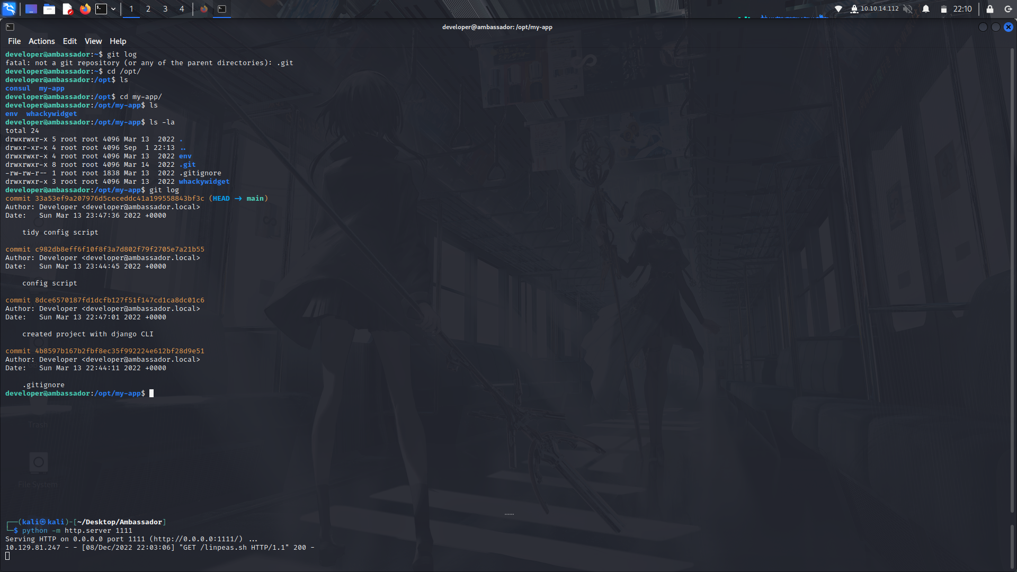
Task: Unmute the audio via the tray speaker icon
Action: tap(907, 9)
